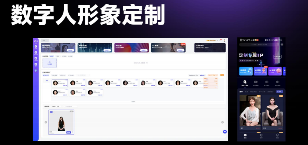Open the dropdown in mobile search bar
This screenshot has width=308, height=145.
[x=282, y=44]
